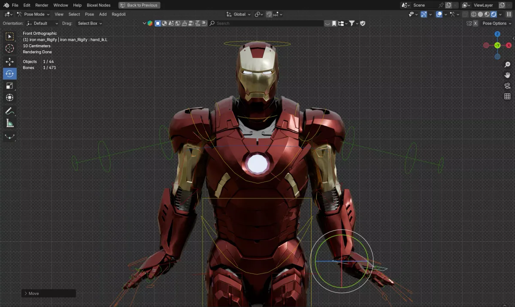
Task: Enable rendered viewport shading
Action: click(494, 14)
